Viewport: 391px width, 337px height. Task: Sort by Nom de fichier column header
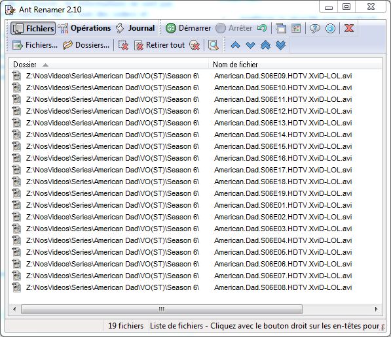click(x=295, y=65)
